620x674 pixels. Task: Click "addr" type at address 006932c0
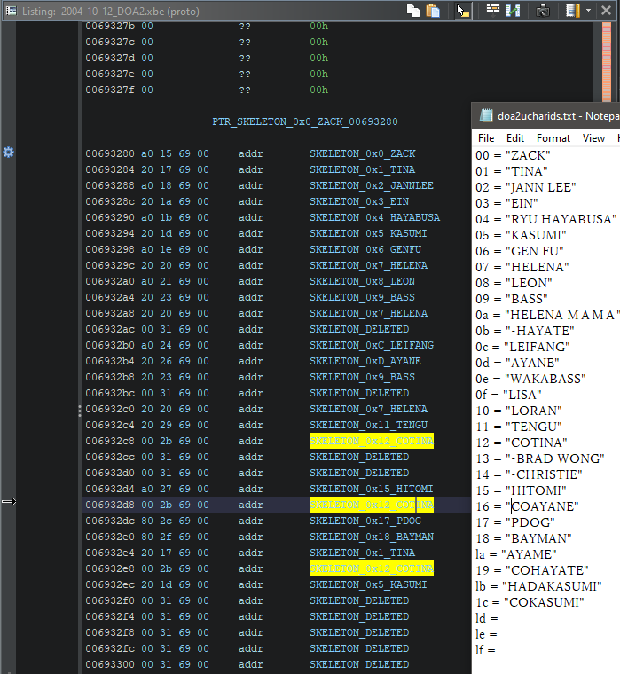[x=251, y=409]
